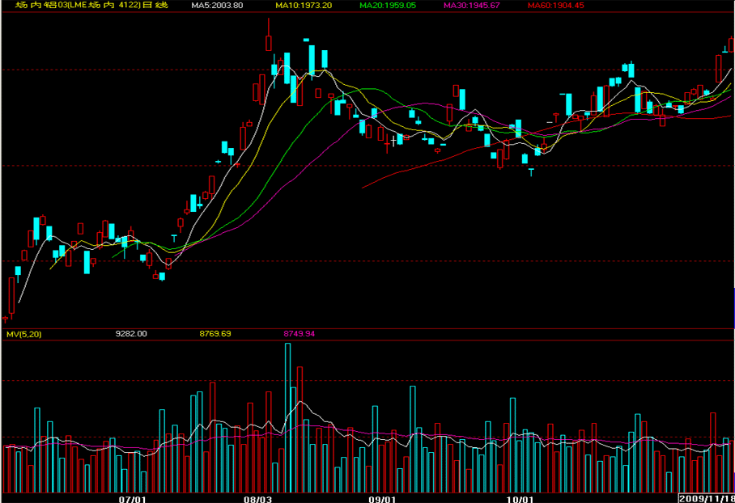735x503 pixels.
Task: Click the MA5:2003.80 indicator label
Action: [x=217, y=6]
